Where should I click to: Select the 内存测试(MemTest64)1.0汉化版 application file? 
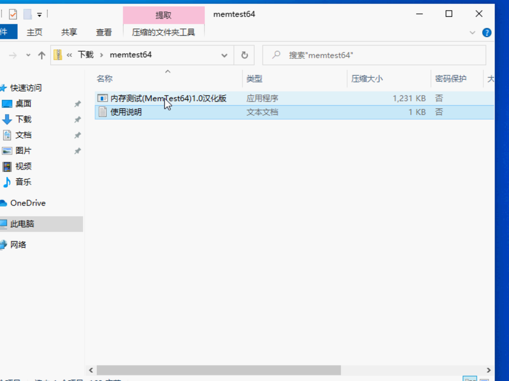tap(294, 98)
